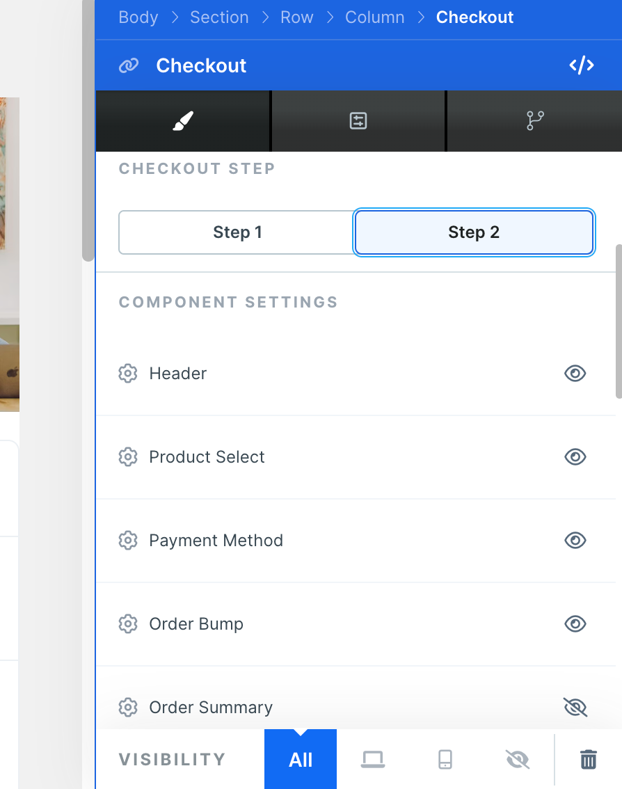
Task: Open the code editor icon in Checkout header
Action: pos(581,65)
